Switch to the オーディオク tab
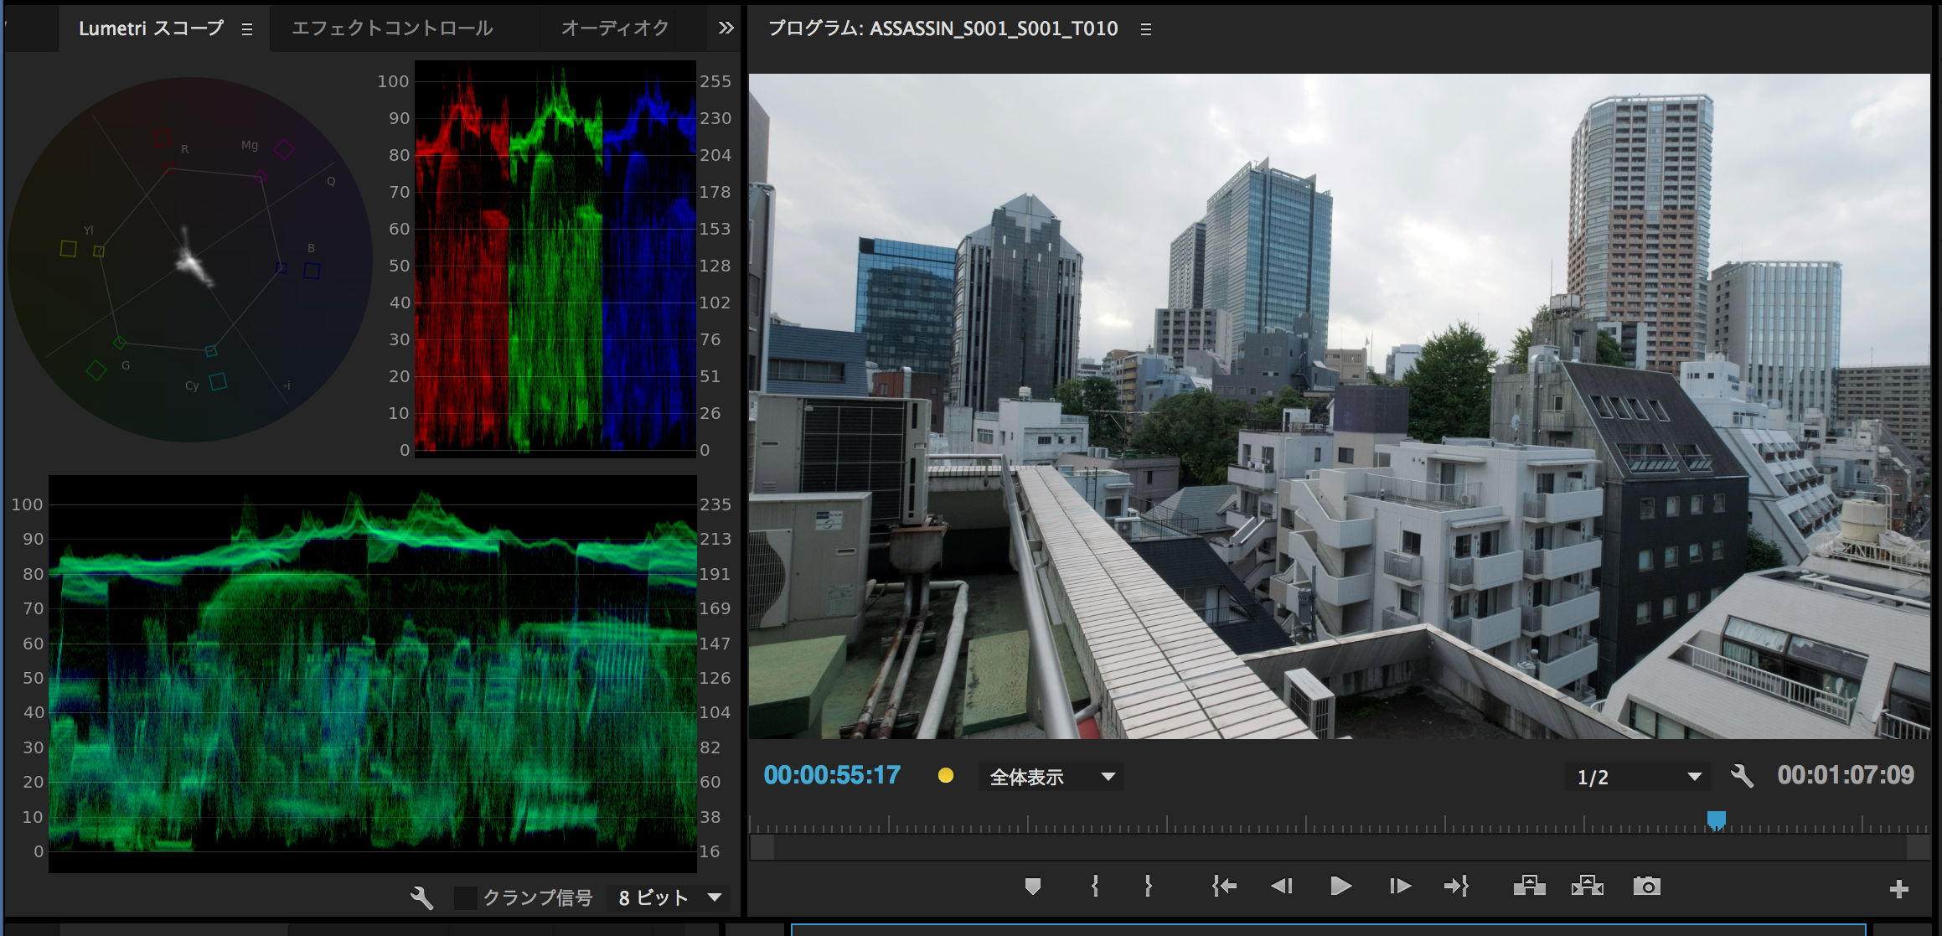Viewport: 1942px width, 936px height. [615, 28]
